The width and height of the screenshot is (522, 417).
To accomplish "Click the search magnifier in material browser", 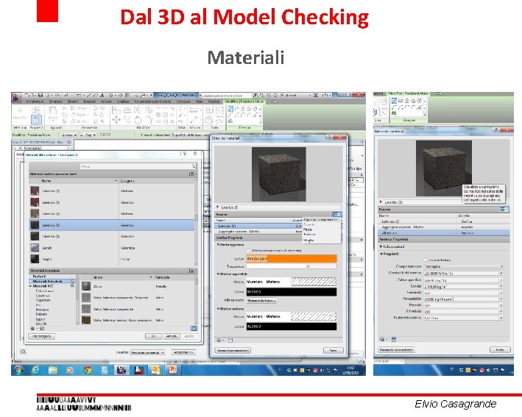I will click(193, 166).
